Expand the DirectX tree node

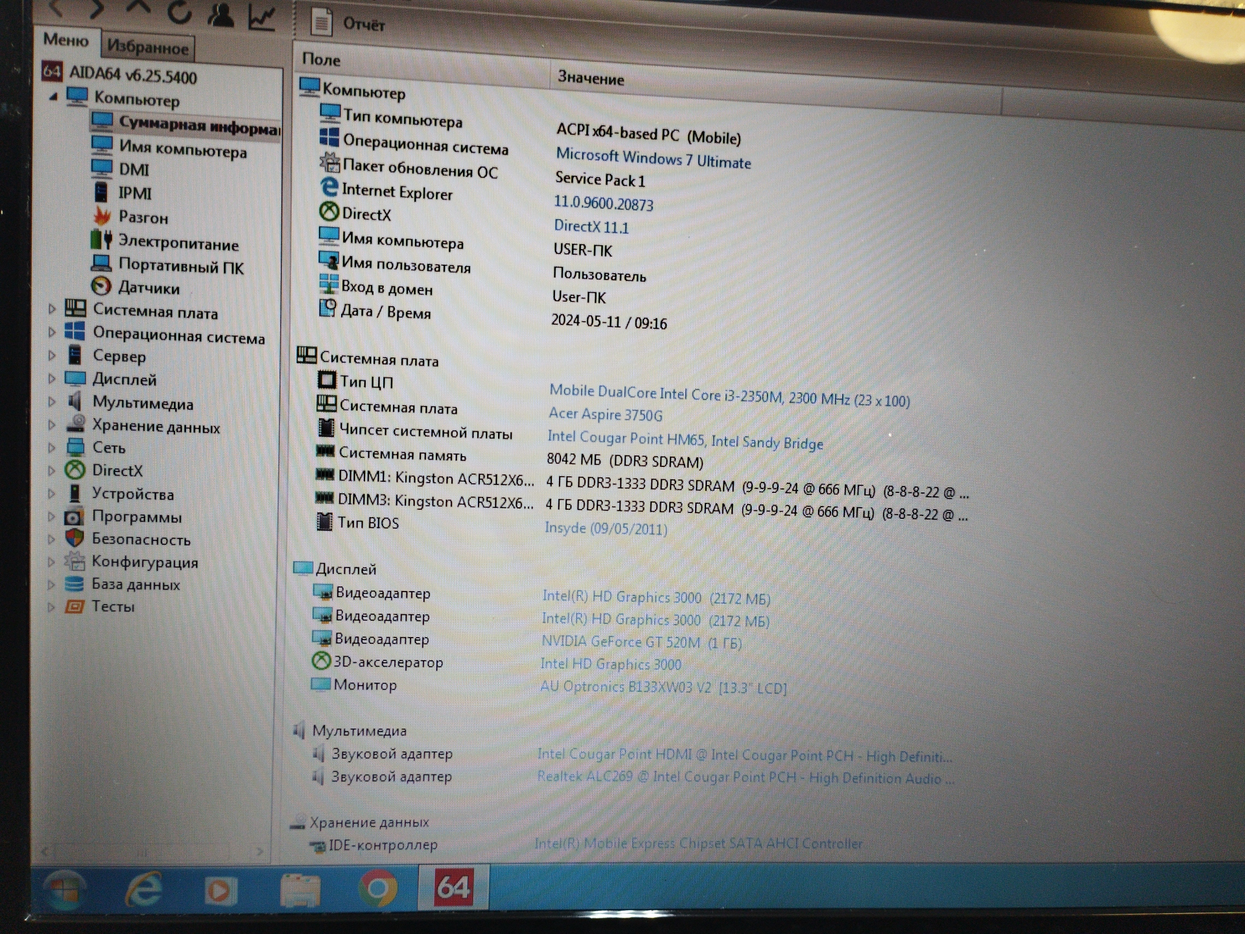(52, 471)
